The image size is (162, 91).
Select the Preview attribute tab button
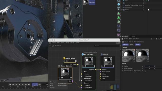coord(125,44)
